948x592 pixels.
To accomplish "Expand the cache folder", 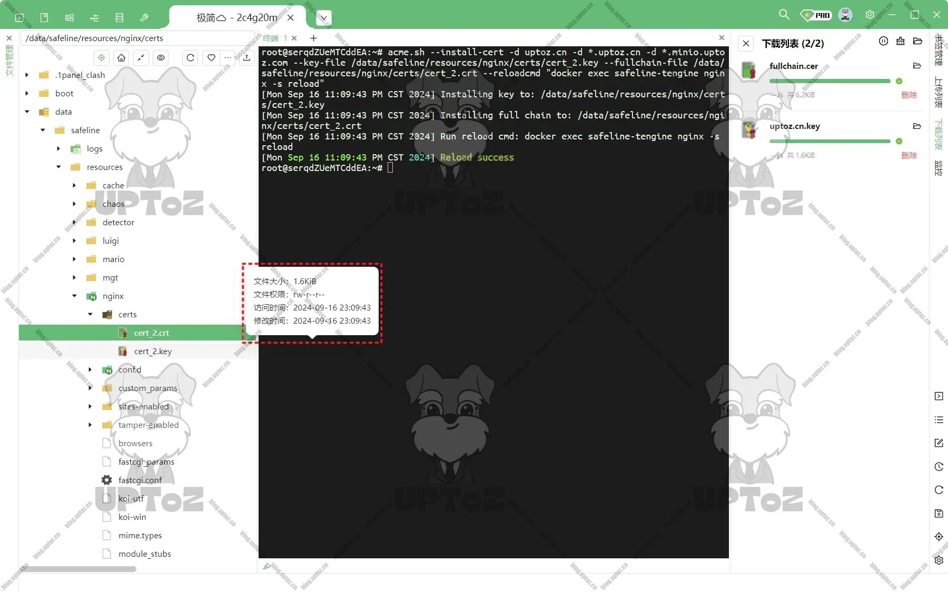I will click(x=74, y=185).
